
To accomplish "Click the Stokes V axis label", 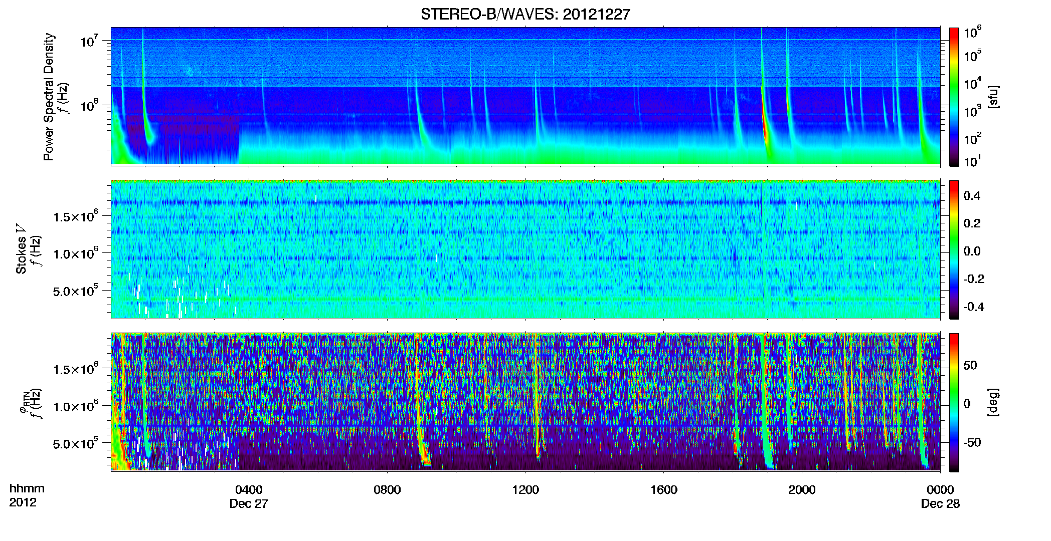I will 21,249.
